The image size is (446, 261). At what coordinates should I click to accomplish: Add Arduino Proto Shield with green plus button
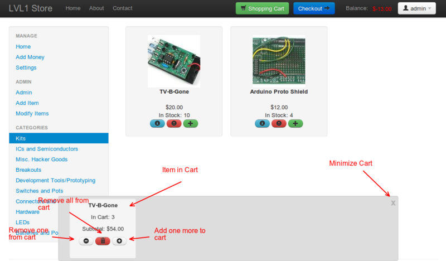[x=295, y=123]
